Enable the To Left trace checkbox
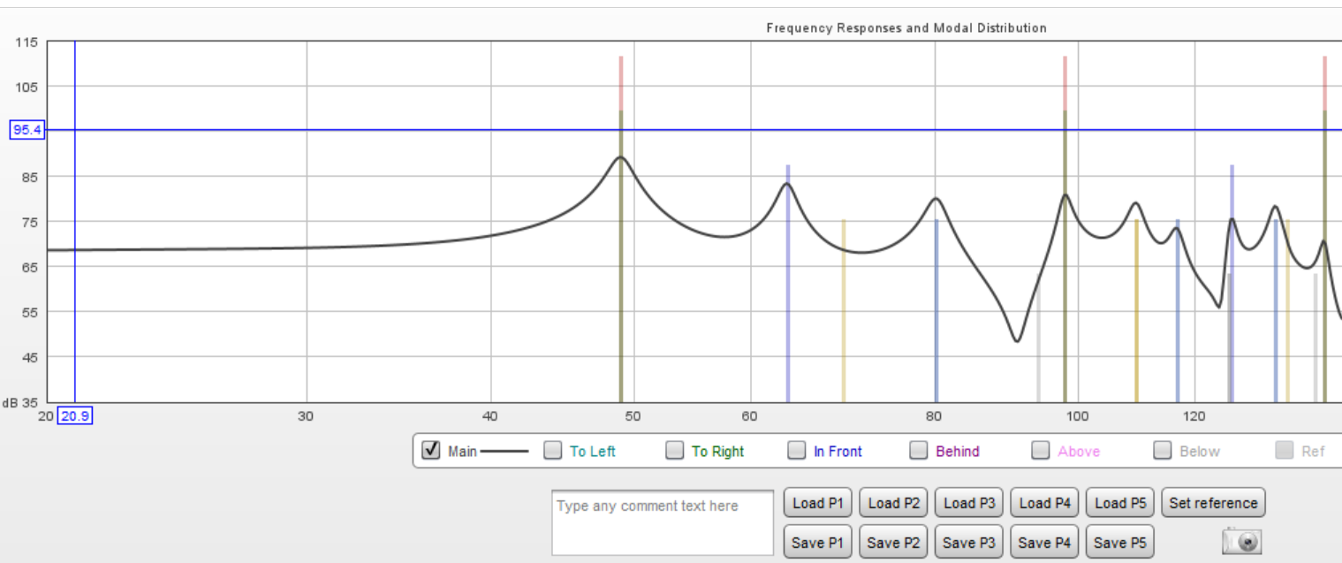 (553, 451)
